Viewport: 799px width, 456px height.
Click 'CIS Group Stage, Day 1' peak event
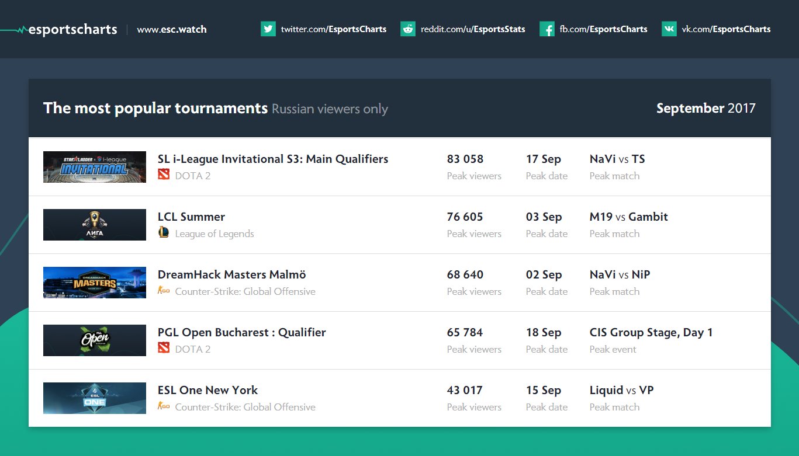click(x=651, y=332)
